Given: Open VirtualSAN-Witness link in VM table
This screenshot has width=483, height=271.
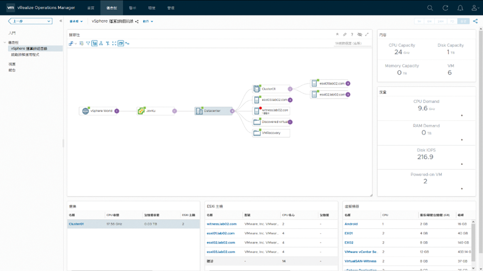Looking at the screenshot, I should click(x=360, y=261).
